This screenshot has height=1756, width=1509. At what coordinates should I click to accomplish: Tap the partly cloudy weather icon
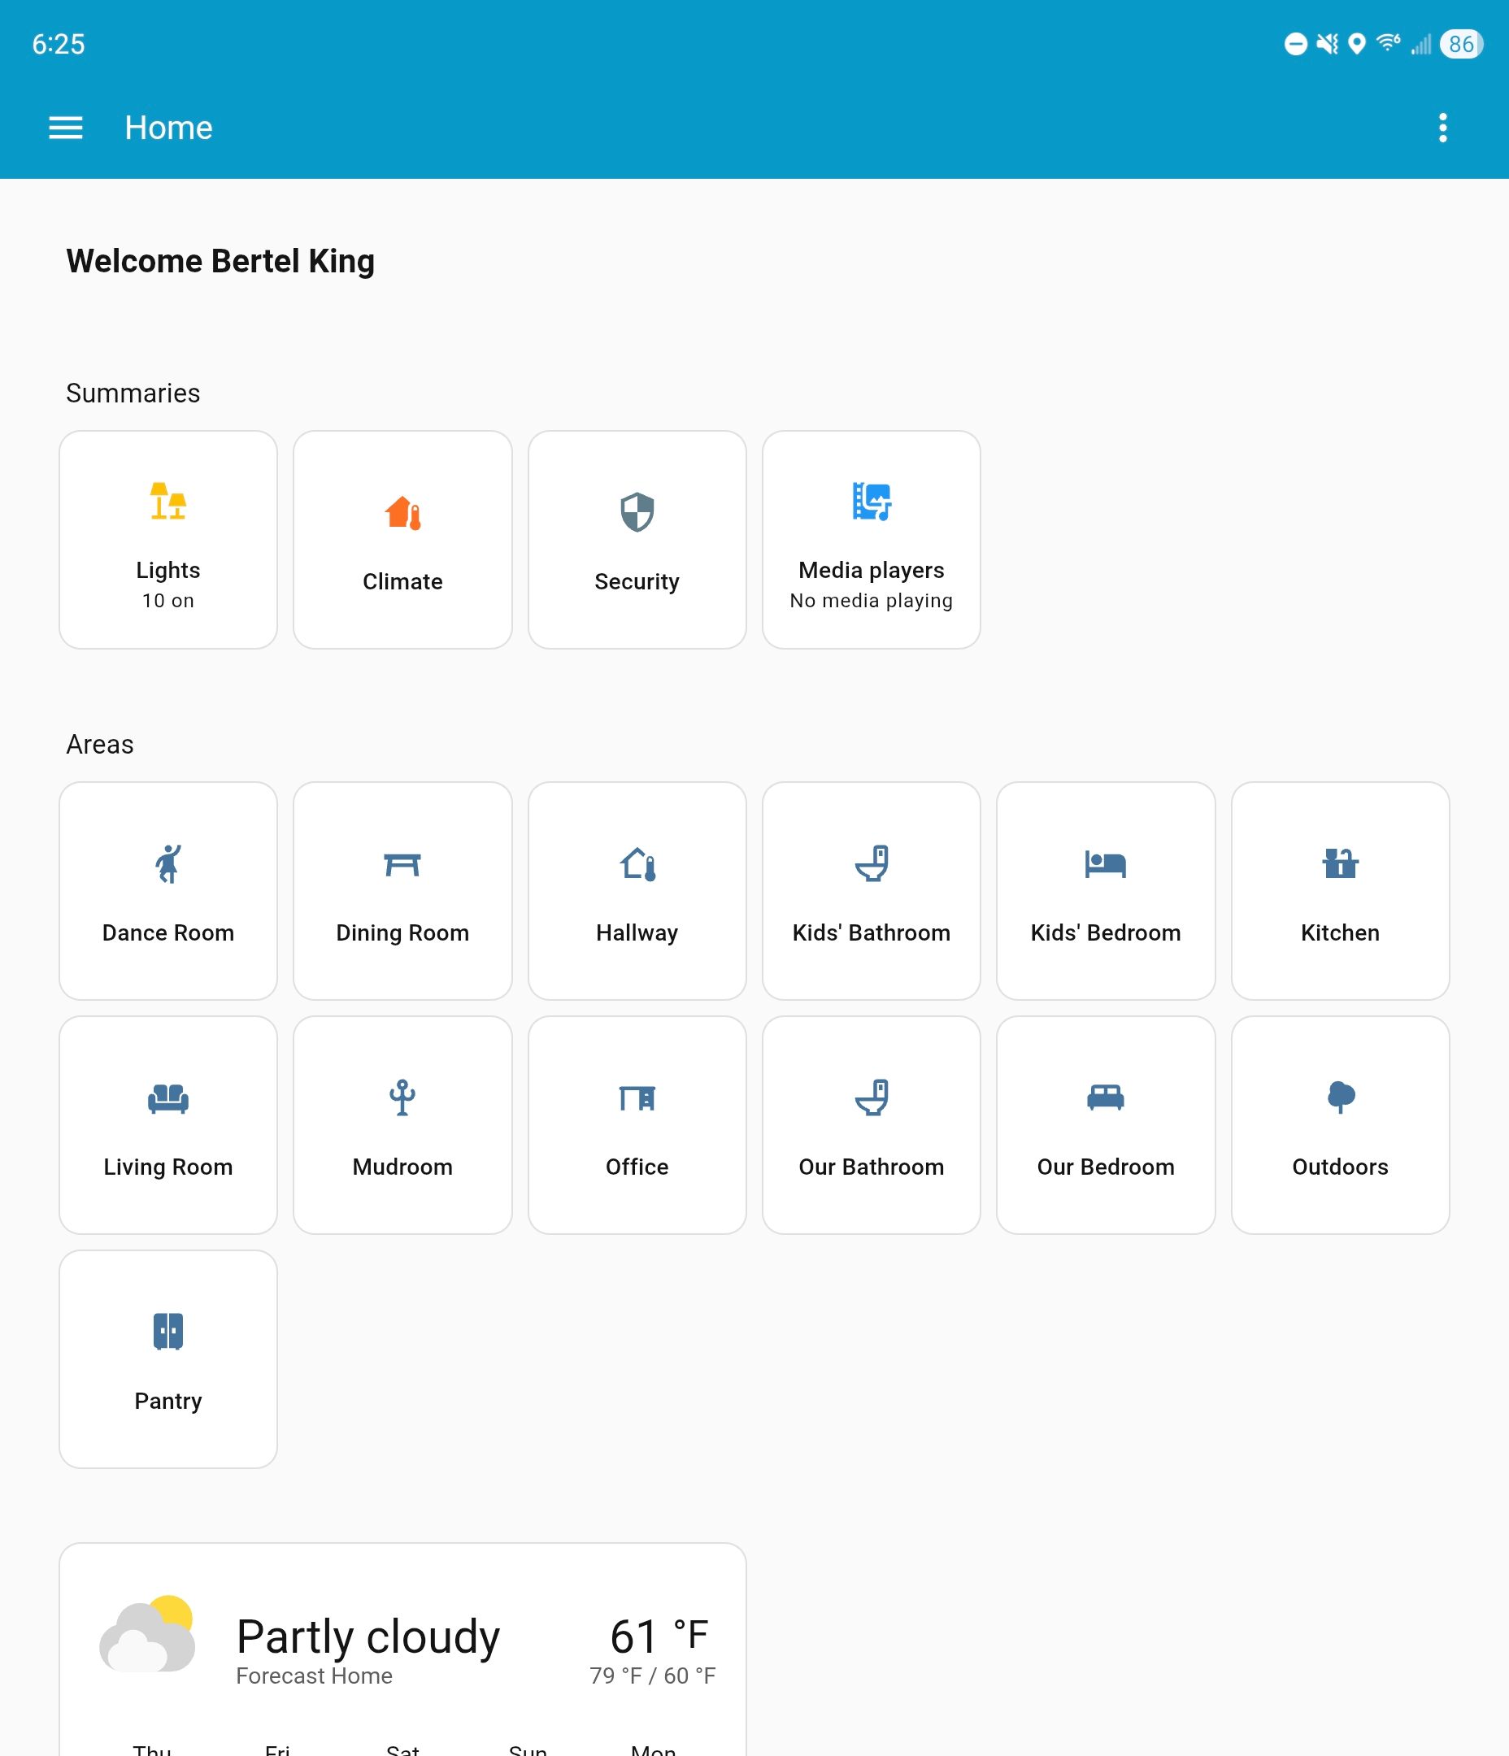pos(146,1634)
